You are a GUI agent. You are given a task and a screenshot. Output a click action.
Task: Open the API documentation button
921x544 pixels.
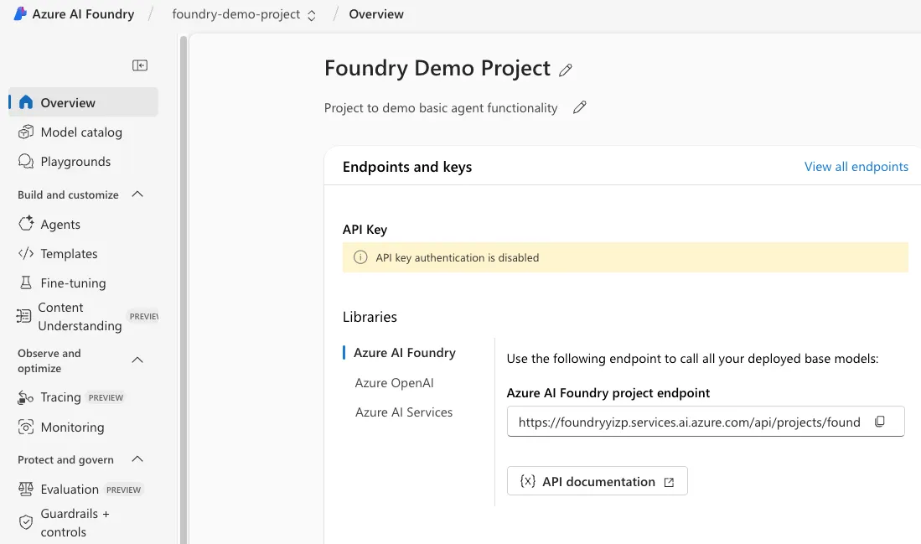point(597,482)
